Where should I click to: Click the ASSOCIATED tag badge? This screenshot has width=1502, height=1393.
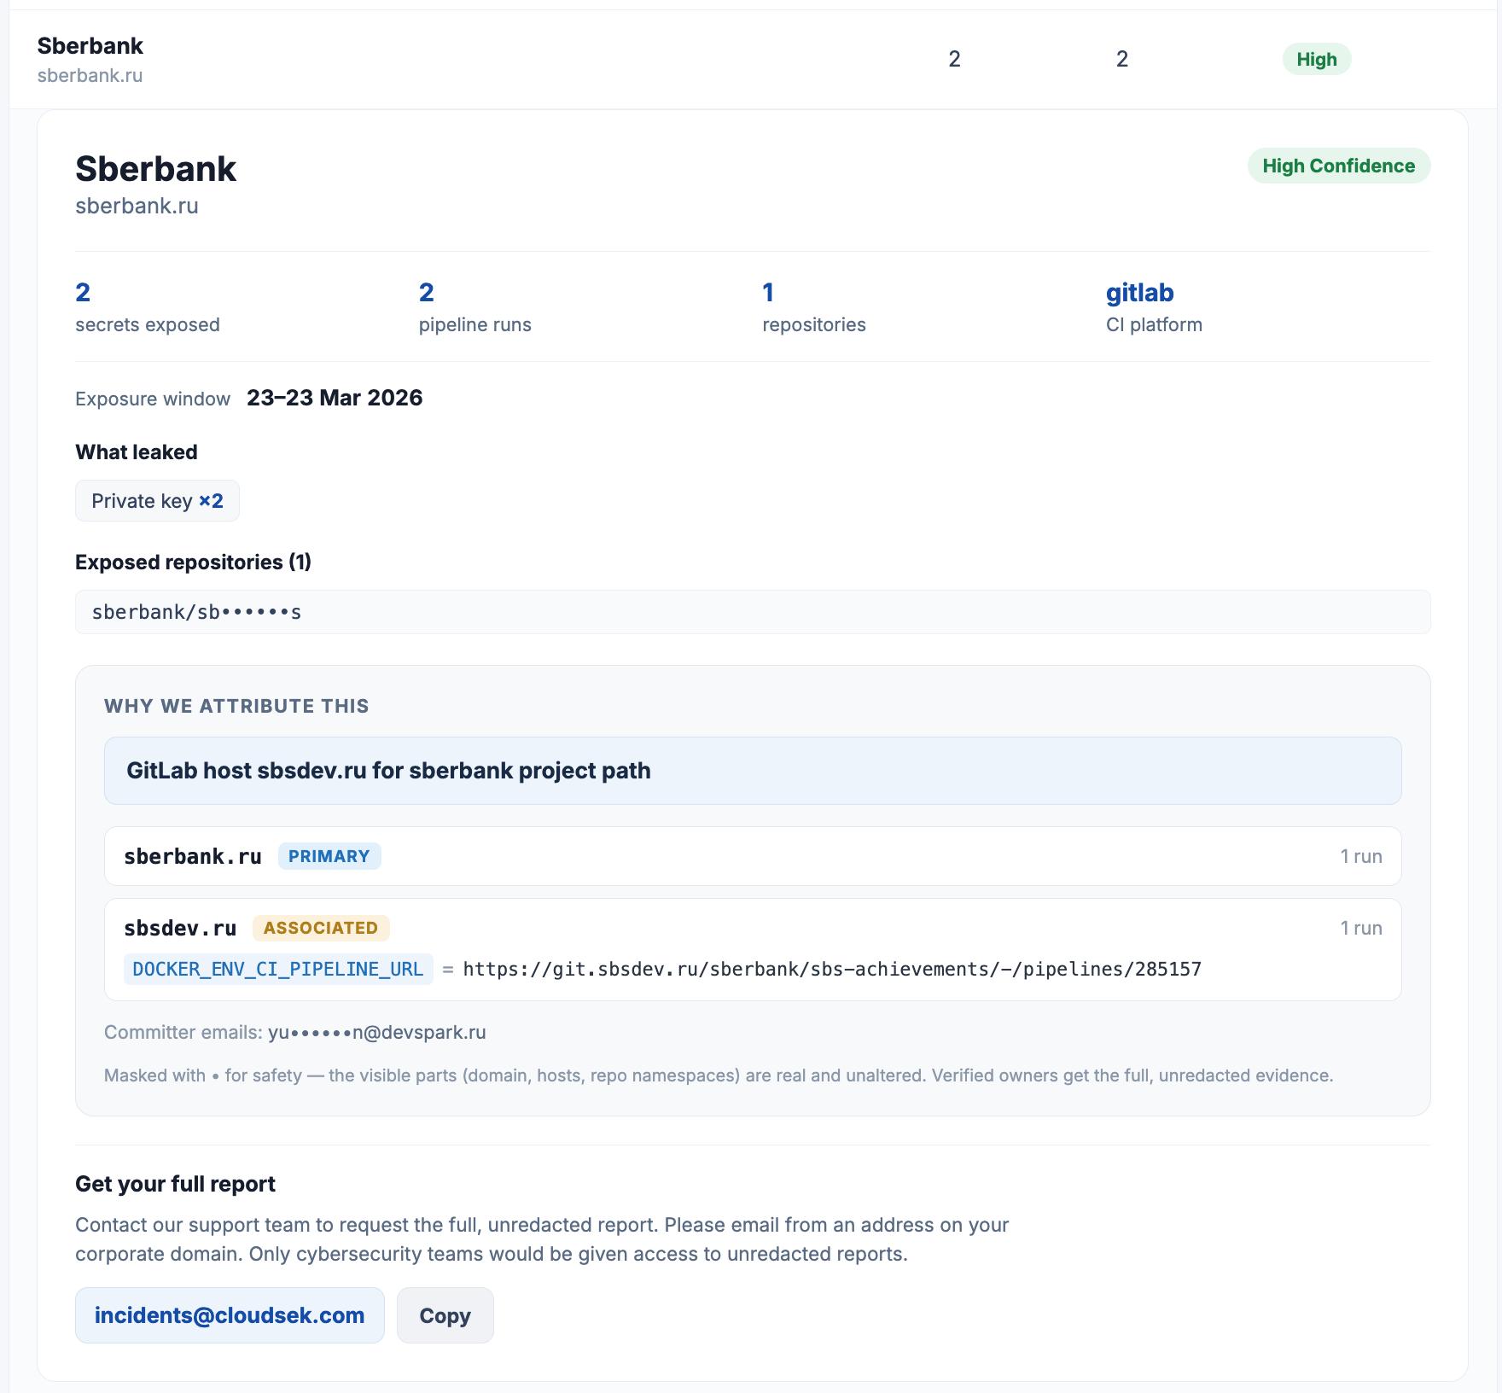[321, 928]
